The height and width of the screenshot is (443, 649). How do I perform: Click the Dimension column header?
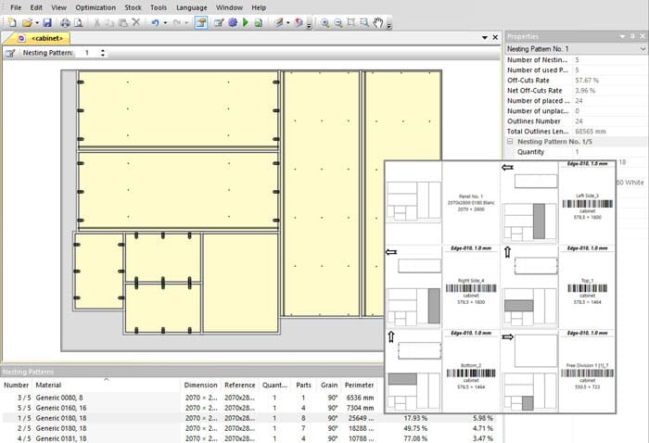pyautogui.click(x=200, y=384)
